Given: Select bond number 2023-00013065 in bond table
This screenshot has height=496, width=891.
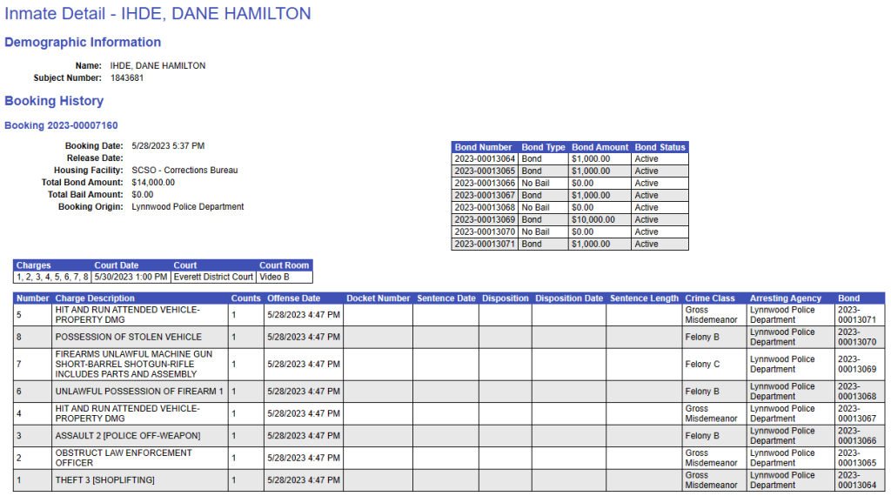Looking at the screenshot, I should pos(485,171).
